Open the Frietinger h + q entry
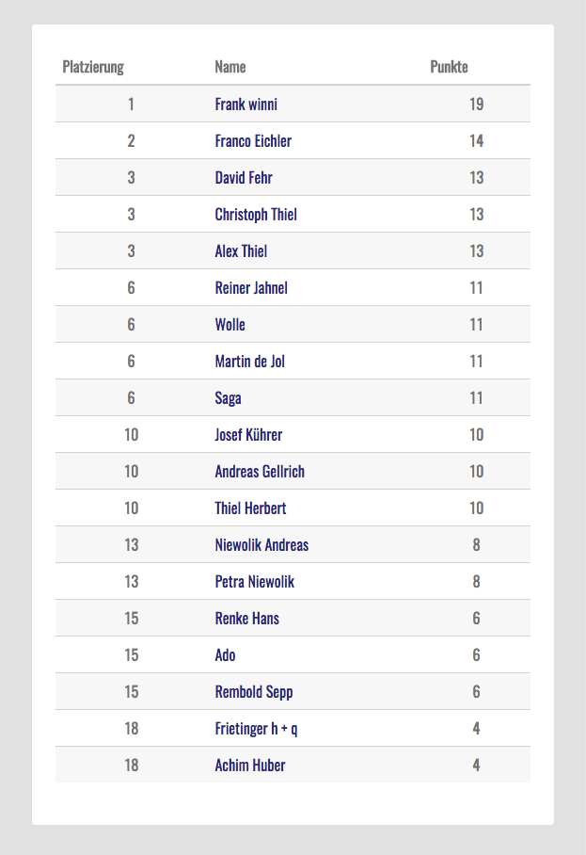586x855 pixels. pyautogui.click(x=256, y=729)
